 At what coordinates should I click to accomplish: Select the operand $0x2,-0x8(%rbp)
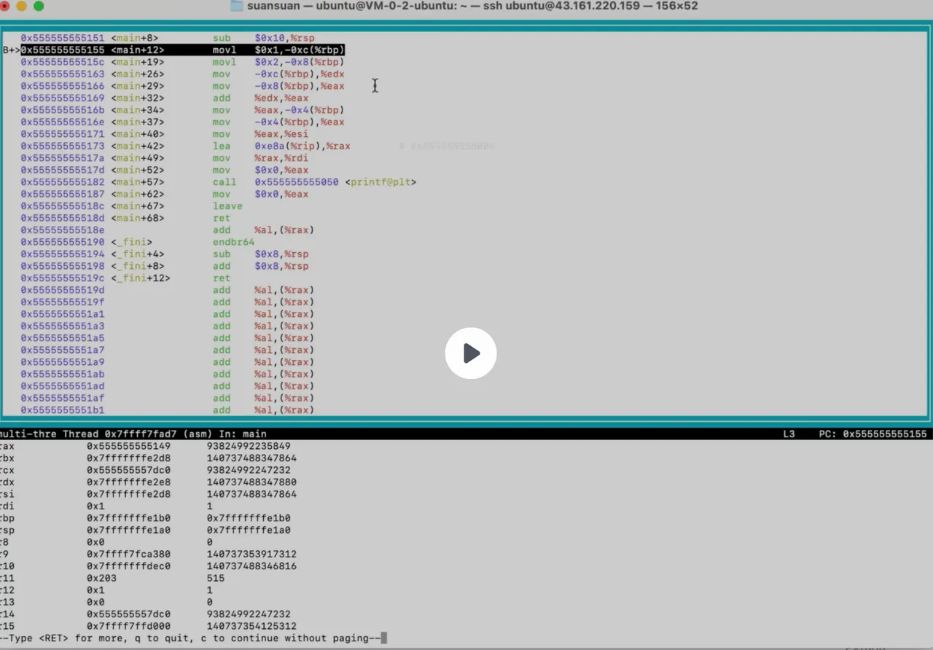[x=300, y=62]
